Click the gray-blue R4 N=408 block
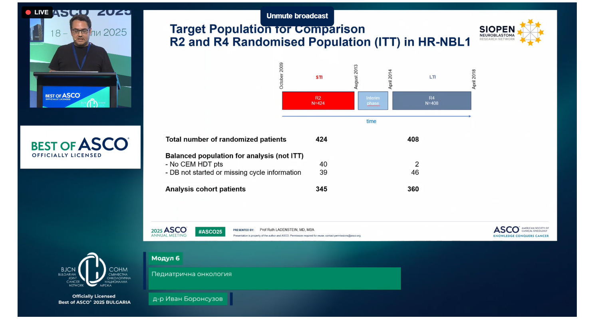This screenshot has width=596, height=322. tap(431, 101)
